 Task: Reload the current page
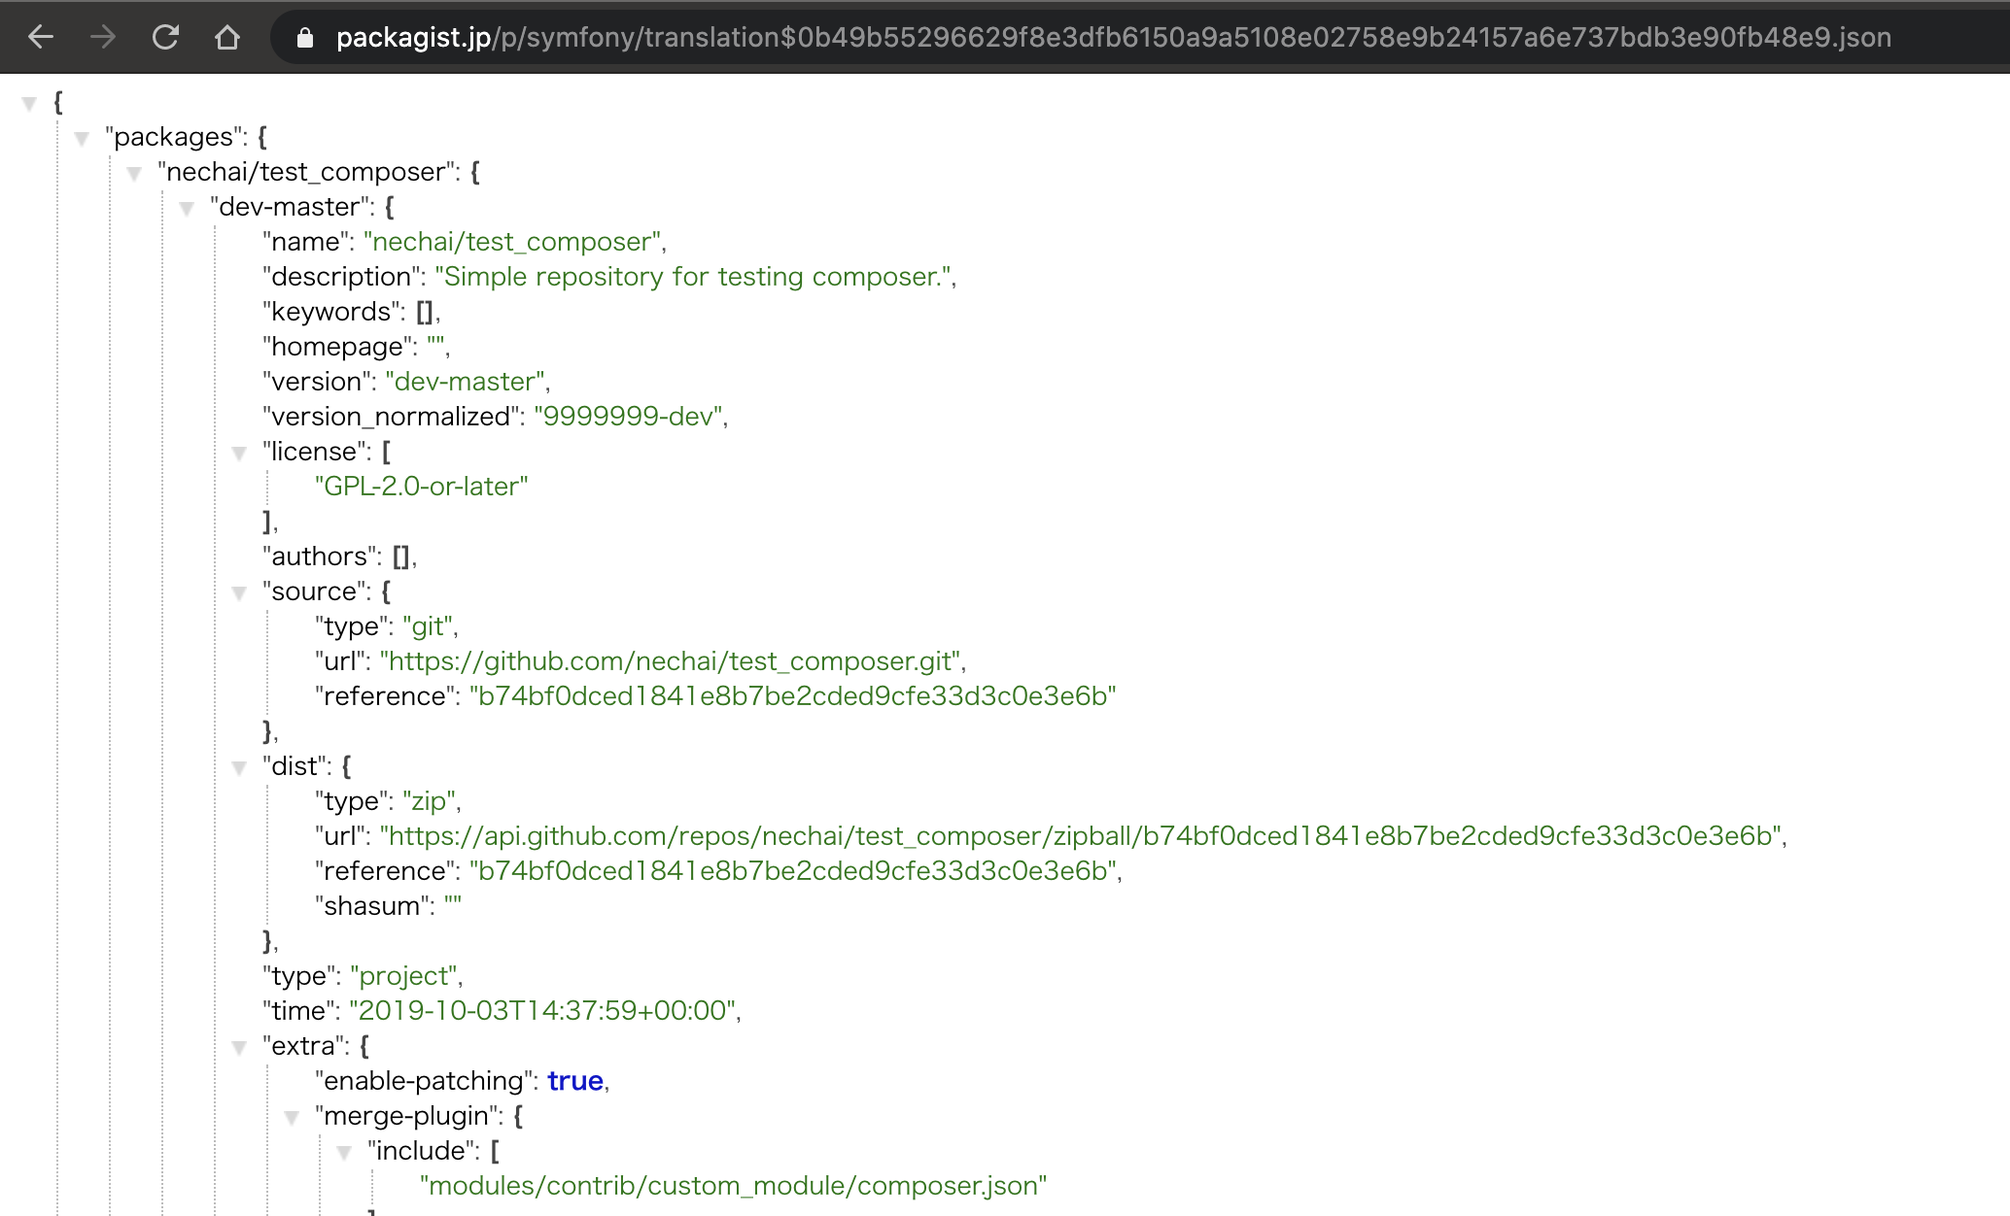click(165, 37)
